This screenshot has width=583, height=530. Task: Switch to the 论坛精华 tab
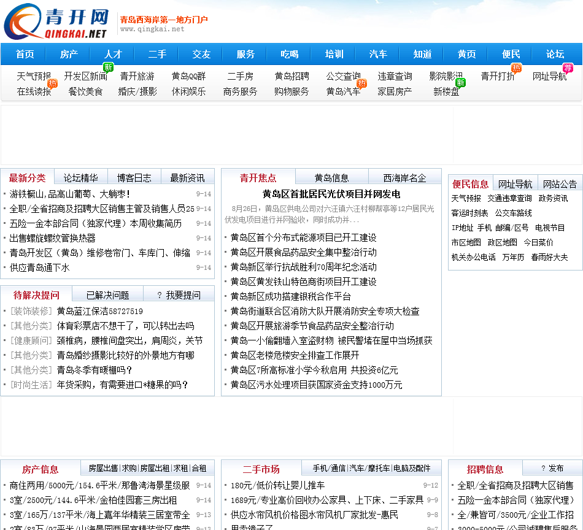point(80,178)
